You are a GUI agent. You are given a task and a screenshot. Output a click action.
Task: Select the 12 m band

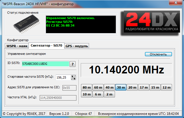167,87
